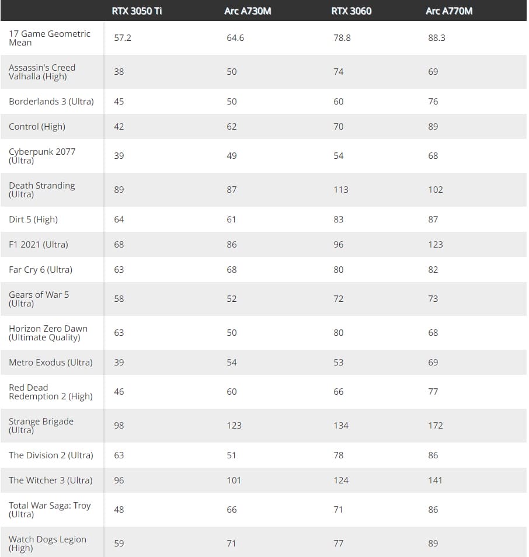This screenshot has height=557, width=529.
Task: Click the Horizon Zero Dawn row label
Action: [48, 333]
